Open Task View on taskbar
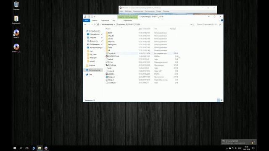 coord(27,148)
